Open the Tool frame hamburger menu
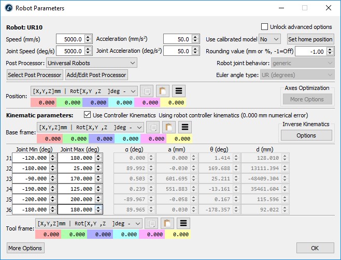This screenshot has width=341, height=260. pyautogui.click(x=183, y=223)
